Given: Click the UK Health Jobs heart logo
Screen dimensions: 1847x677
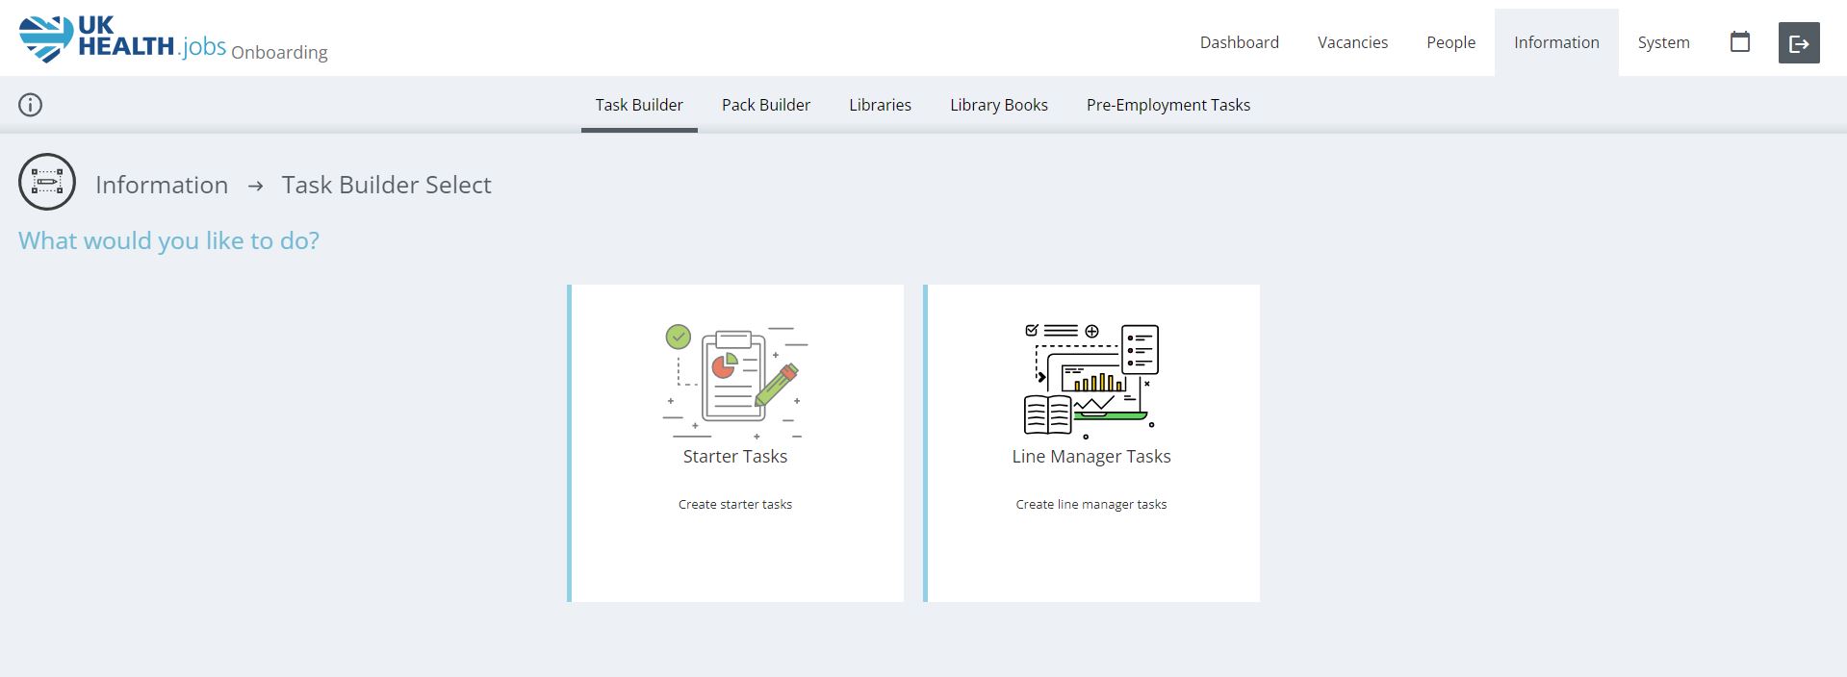Looking at the screenshot, I should 45,39.
